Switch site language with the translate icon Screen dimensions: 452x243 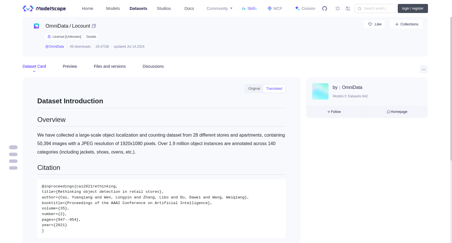[x=348, y=8]
